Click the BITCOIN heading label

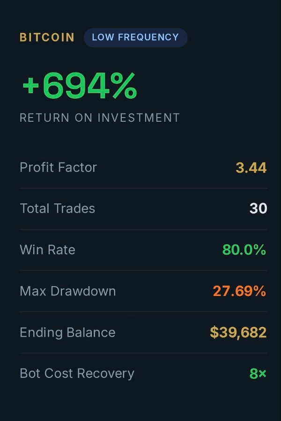[x=47, y=37]
